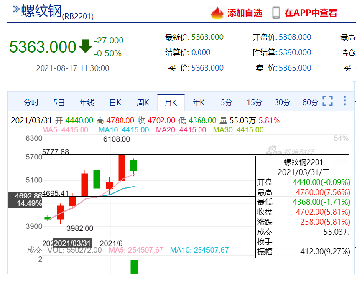Click the active 月K tab
Viewport: 362px width, 281px height.
pos(171,103)
